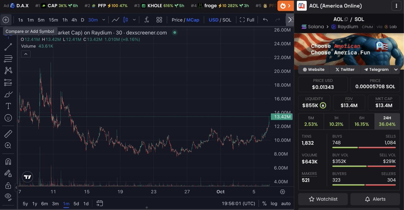404x210 pixels.
Task: Select the 24H stats tab
Action: point(387,121)
